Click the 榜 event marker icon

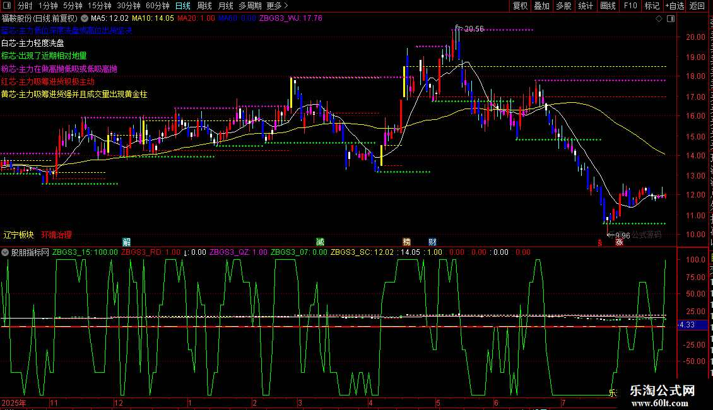pos(406,242)
